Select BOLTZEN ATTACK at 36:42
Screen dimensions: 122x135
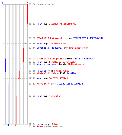pos(58,78)
